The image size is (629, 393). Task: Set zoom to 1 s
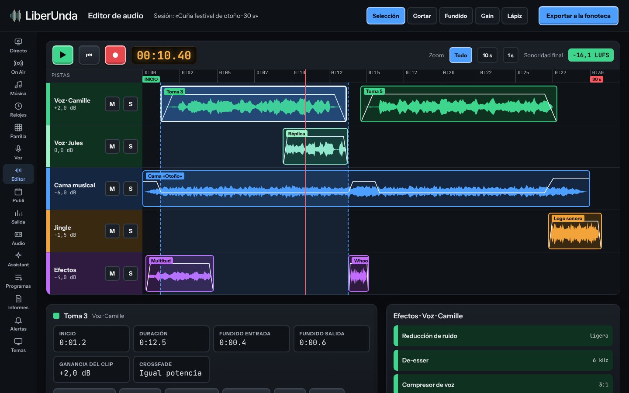pyautogui.click(x=511, y=55)
